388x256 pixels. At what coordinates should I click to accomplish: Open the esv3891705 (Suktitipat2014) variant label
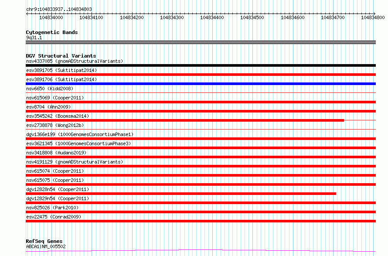pyautogui.click(x=61, y=70)
